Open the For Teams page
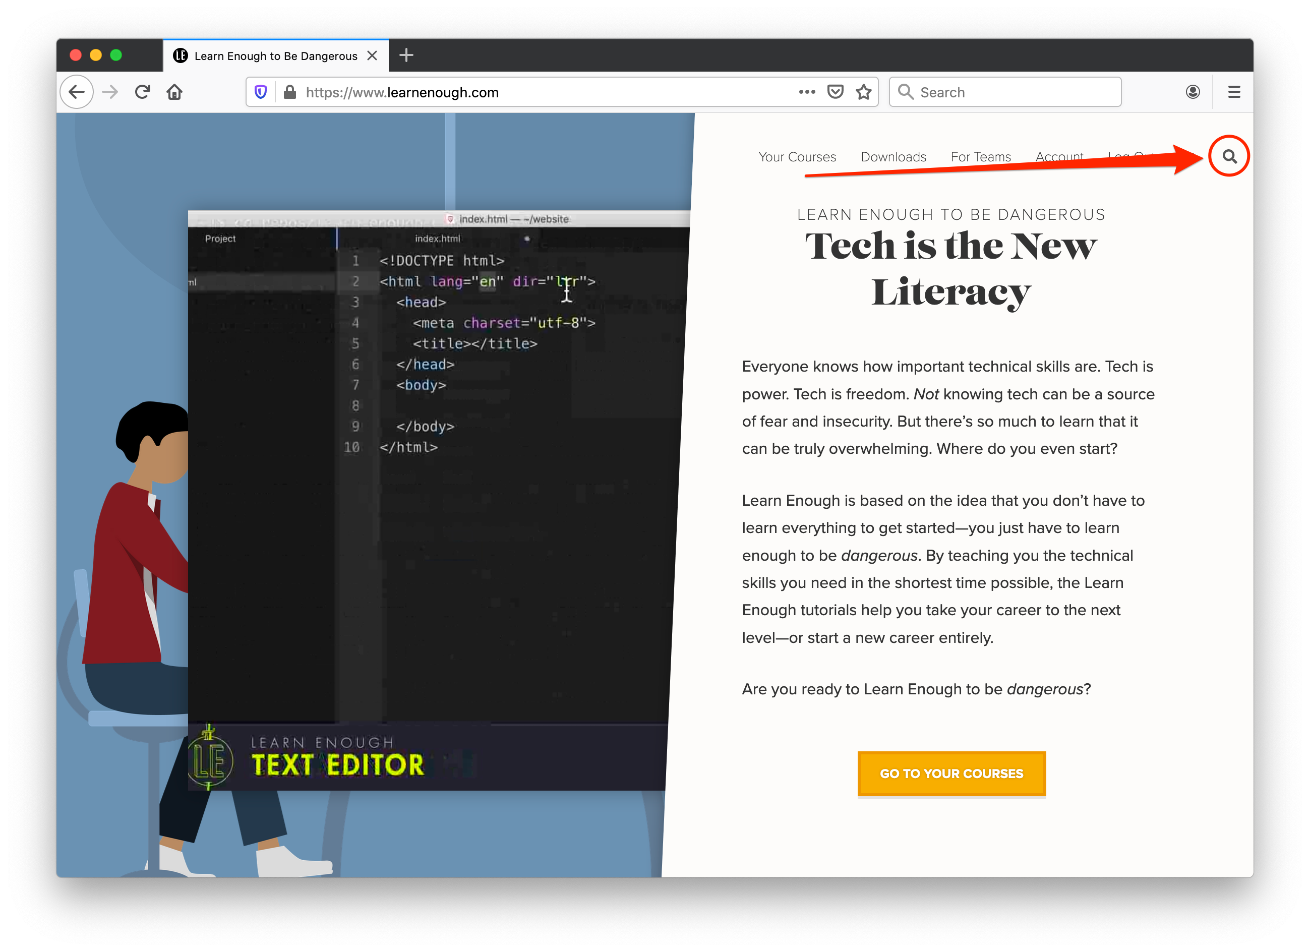The height and width of the screenshot is (952, 1310). coord(980,157)
